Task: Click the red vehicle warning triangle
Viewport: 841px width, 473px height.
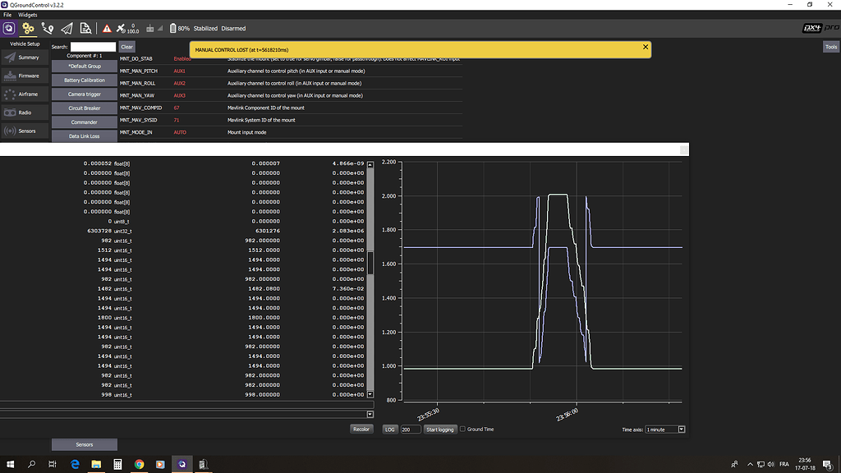Action: pos(107,29)
